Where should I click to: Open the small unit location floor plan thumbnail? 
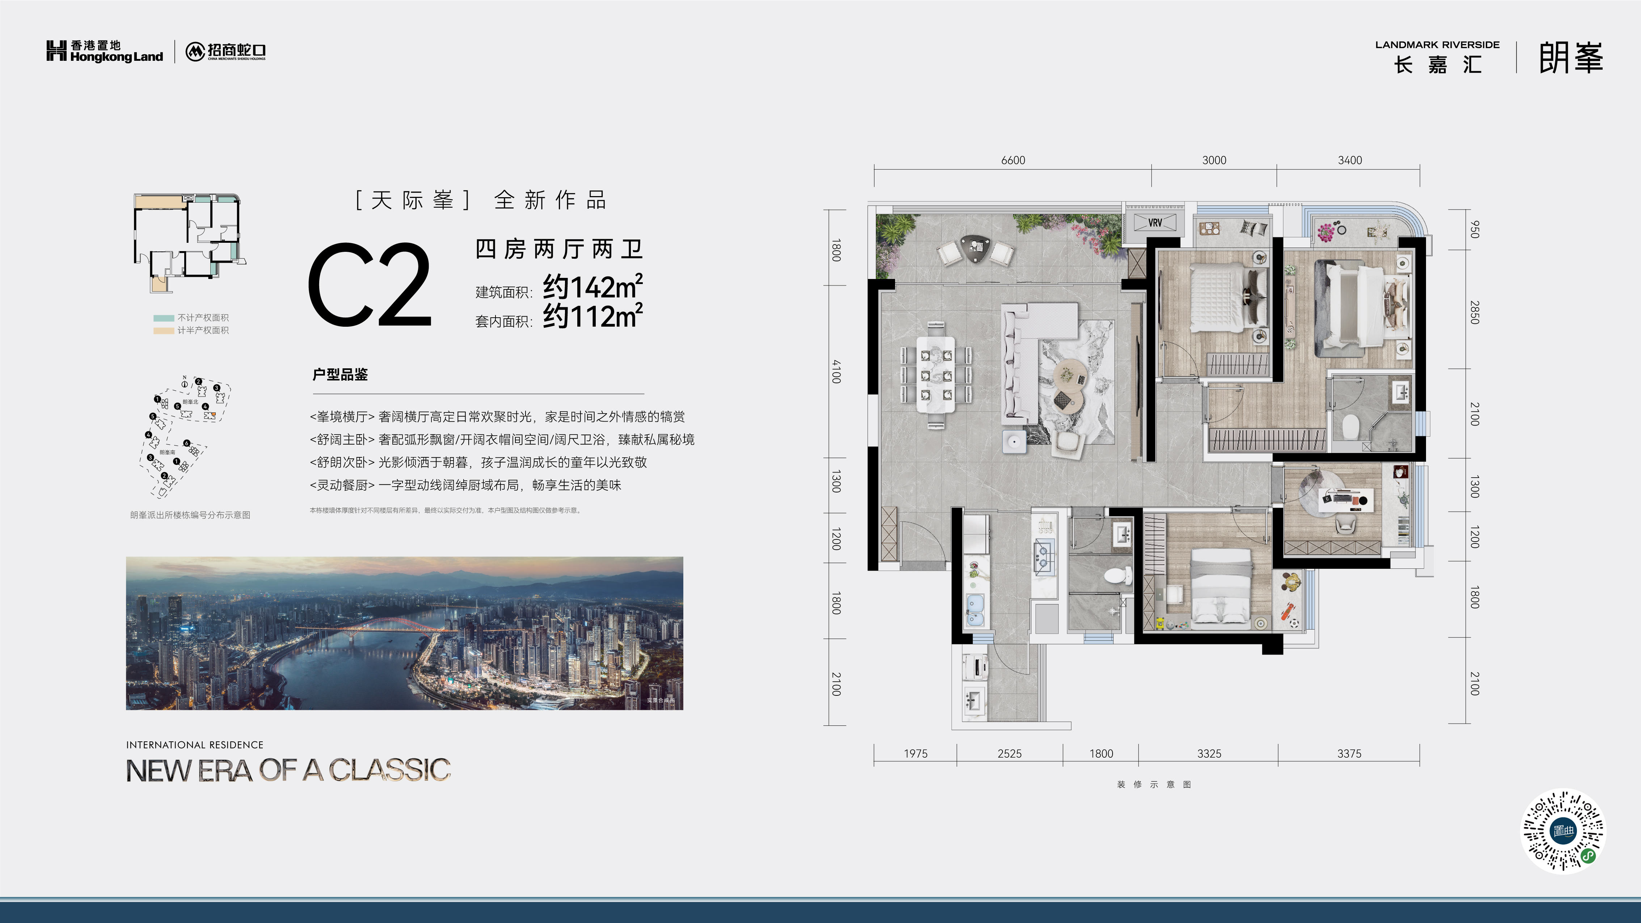190,243
